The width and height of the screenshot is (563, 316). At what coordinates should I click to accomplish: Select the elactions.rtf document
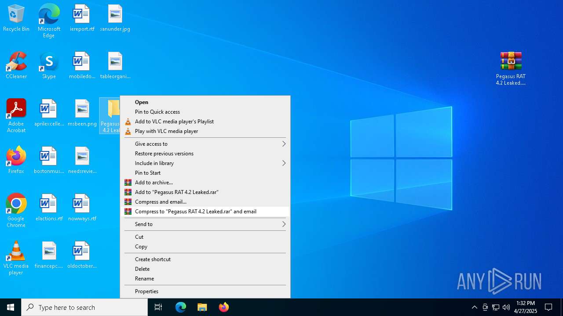(x=49, y=208)
